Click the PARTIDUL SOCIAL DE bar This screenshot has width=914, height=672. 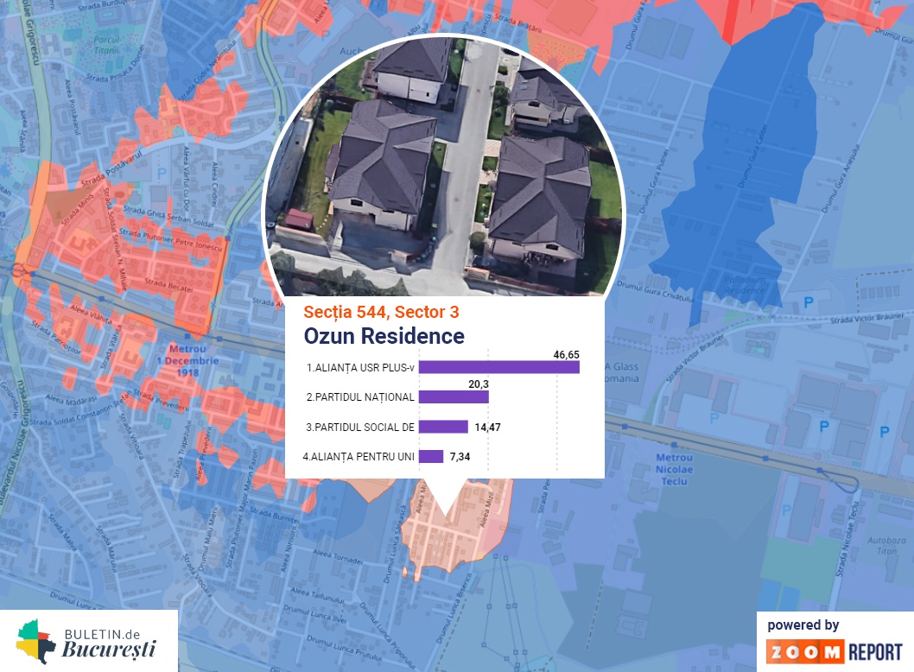pyautogui.click(x=443, y=427)
